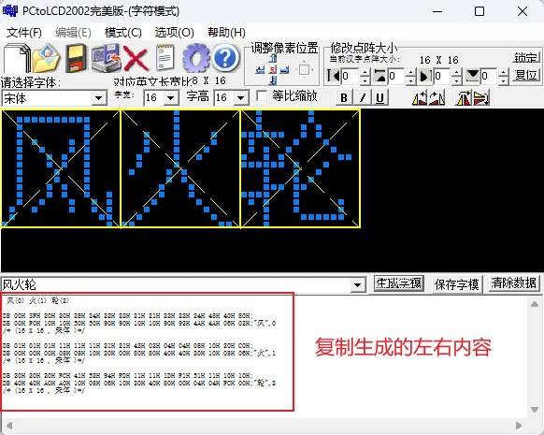This screenshot has height=435, width=544.
Task: Expand the 宋体 font dropdown
Action: 99,98
